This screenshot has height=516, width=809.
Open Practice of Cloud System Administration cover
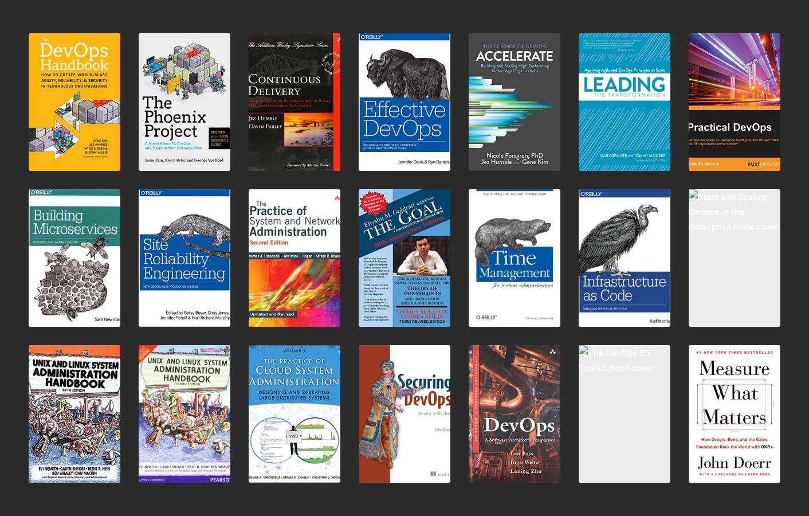click(x=294, y=414)
